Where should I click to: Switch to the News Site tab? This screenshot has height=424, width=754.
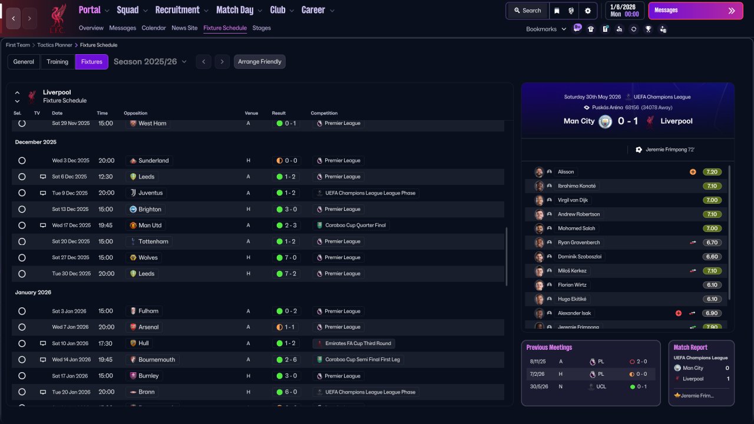184,28
